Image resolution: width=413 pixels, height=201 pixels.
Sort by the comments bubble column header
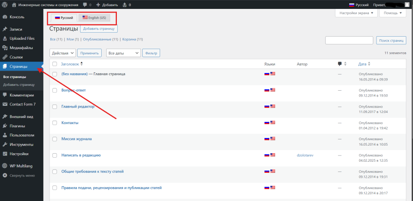[x=340, y=64]
